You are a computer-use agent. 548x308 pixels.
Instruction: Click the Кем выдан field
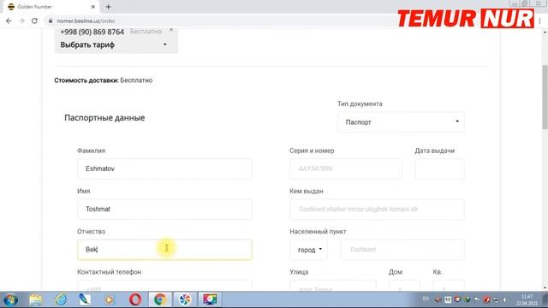(x=377, y=209)
